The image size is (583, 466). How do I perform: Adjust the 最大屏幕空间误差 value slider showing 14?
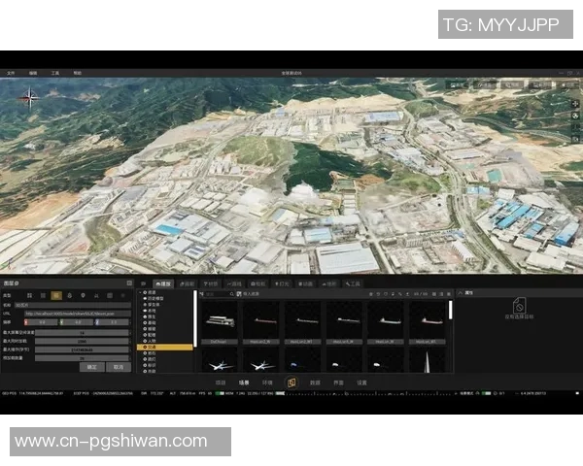pyautogui.click(x=82, y=333)
